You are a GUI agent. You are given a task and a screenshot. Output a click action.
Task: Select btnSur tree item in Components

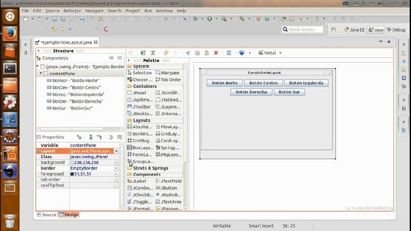[x=70, y=108]
